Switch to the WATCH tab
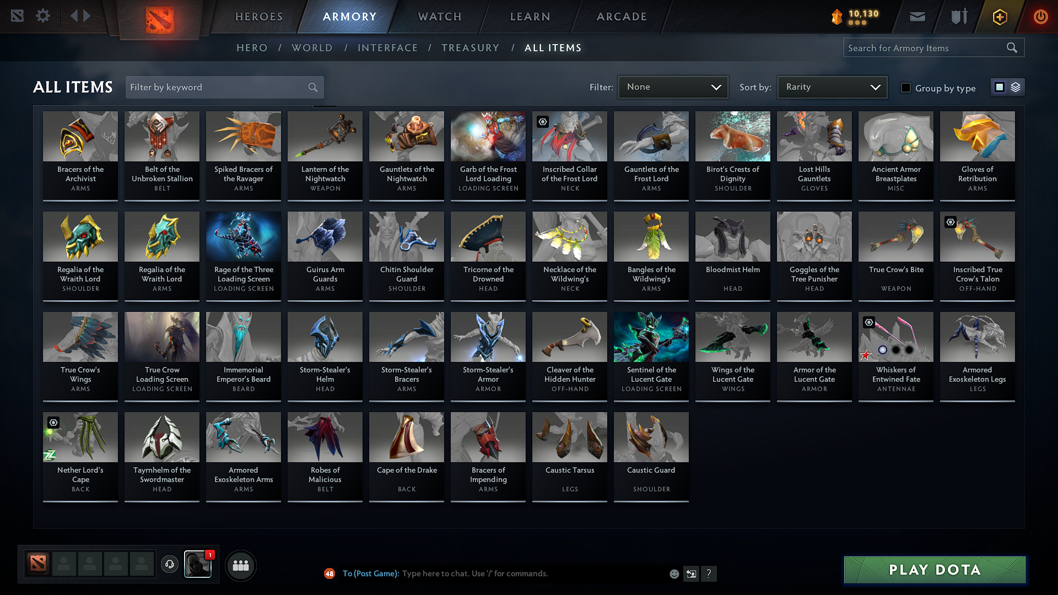Image resolution: width=1058 pixels, height=595 pixels. pyautogui.click(x=438, y=17)
